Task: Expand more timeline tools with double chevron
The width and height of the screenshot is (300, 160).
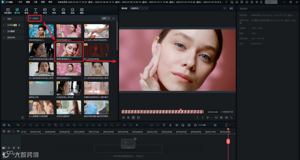Action: pos(137,125)
